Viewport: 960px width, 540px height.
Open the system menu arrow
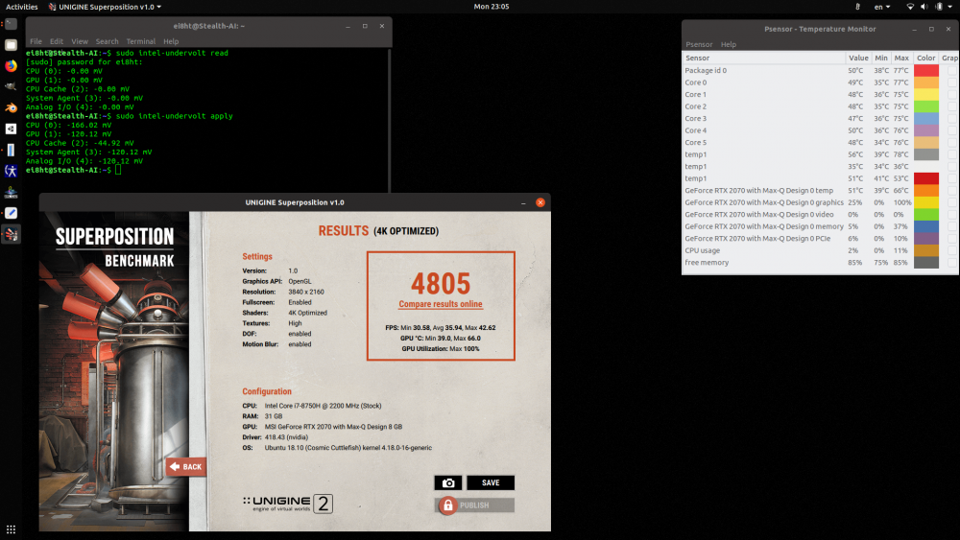point(950,7)
